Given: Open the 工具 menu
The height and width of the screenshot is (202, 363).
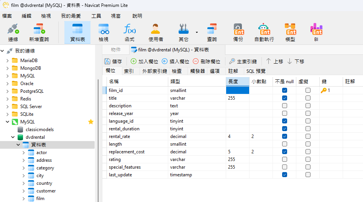Looking at the screenshot, I should pos(96,16).
